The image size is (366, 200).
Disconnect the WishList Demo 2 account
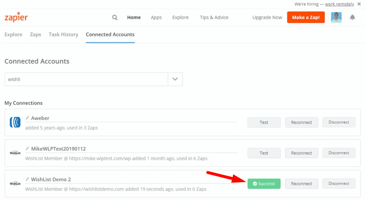(339, 184)
